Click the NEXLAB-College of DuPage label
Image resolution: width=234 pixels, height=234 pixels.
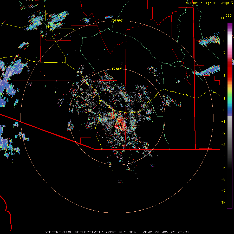tap(208, 3)
